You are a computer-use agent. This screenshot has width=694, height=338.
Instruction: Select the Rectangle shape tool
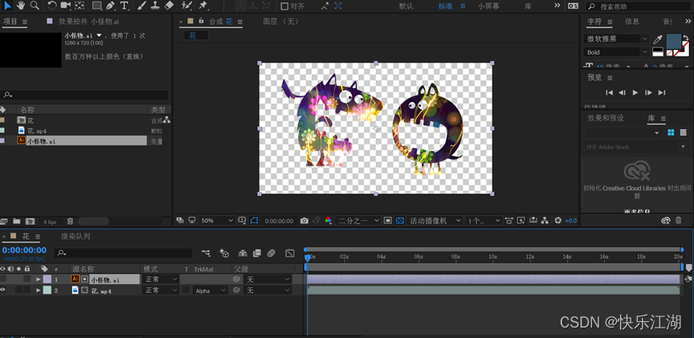pyautogui.click(x=96, y=6)
